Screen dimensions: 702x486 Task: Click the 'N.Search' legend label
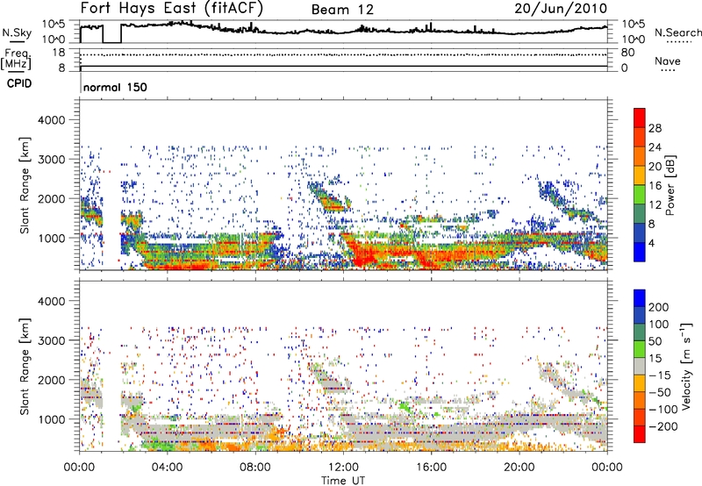[x=677, y=32]
